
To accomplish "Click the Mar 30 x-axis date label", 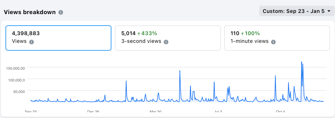I will (x=155, y=112).
